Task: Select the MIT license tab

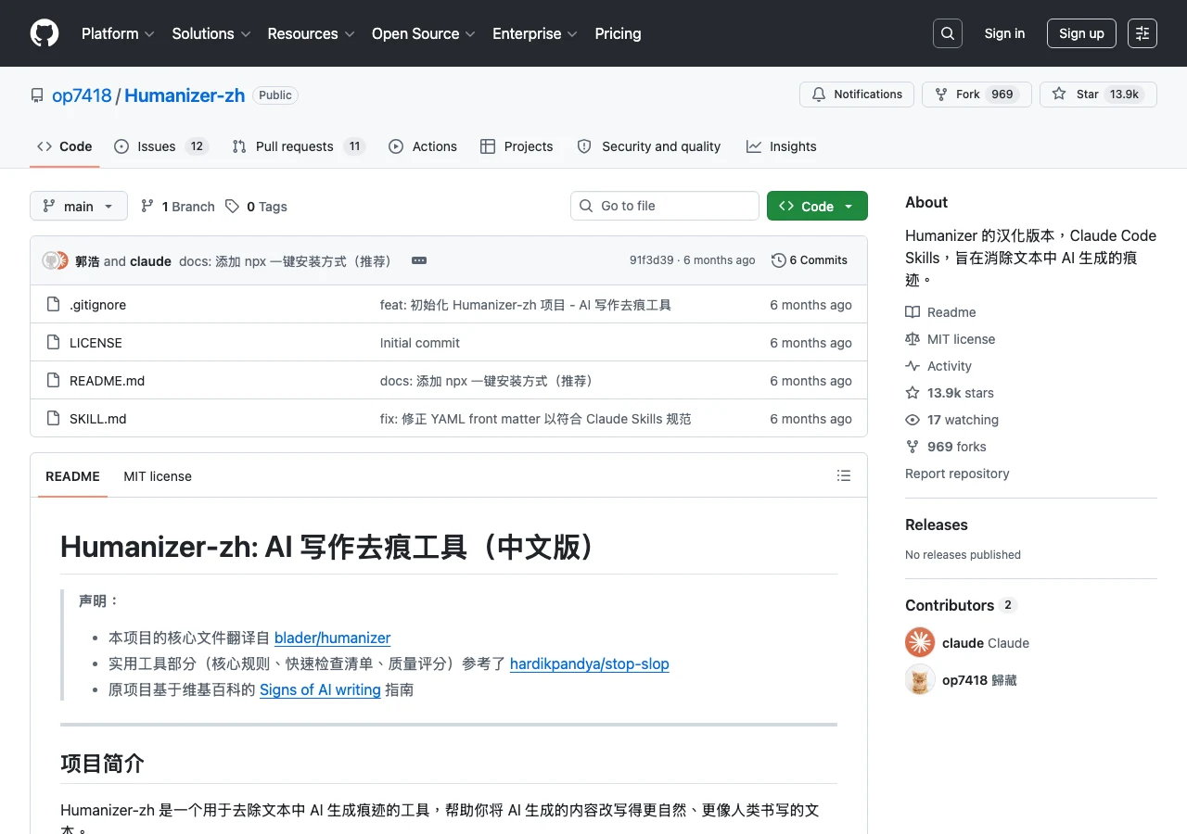Action: click(x=158, y=476)
